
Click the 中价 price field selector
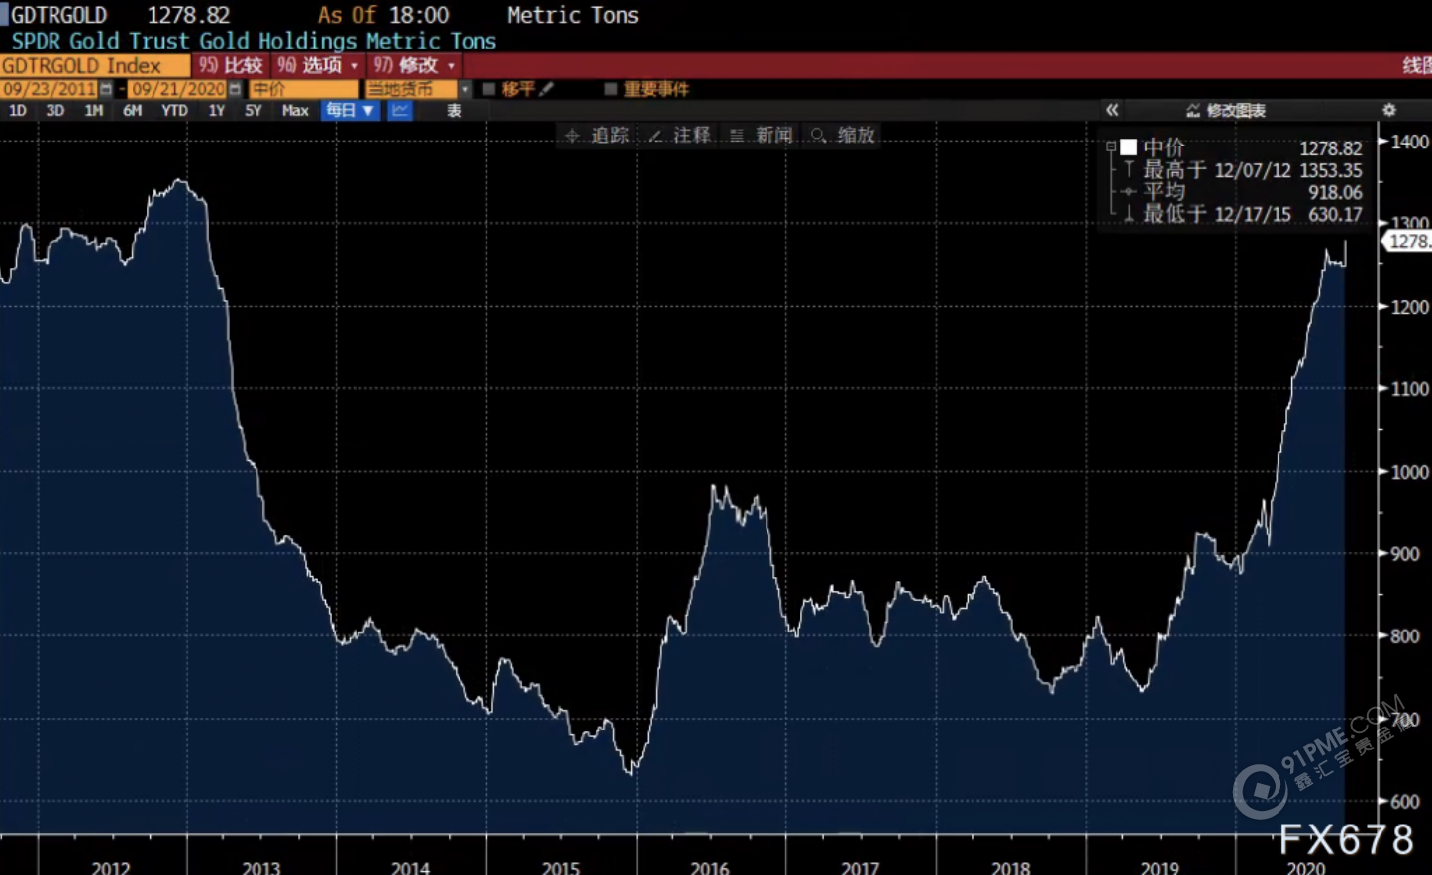point(304,89)
